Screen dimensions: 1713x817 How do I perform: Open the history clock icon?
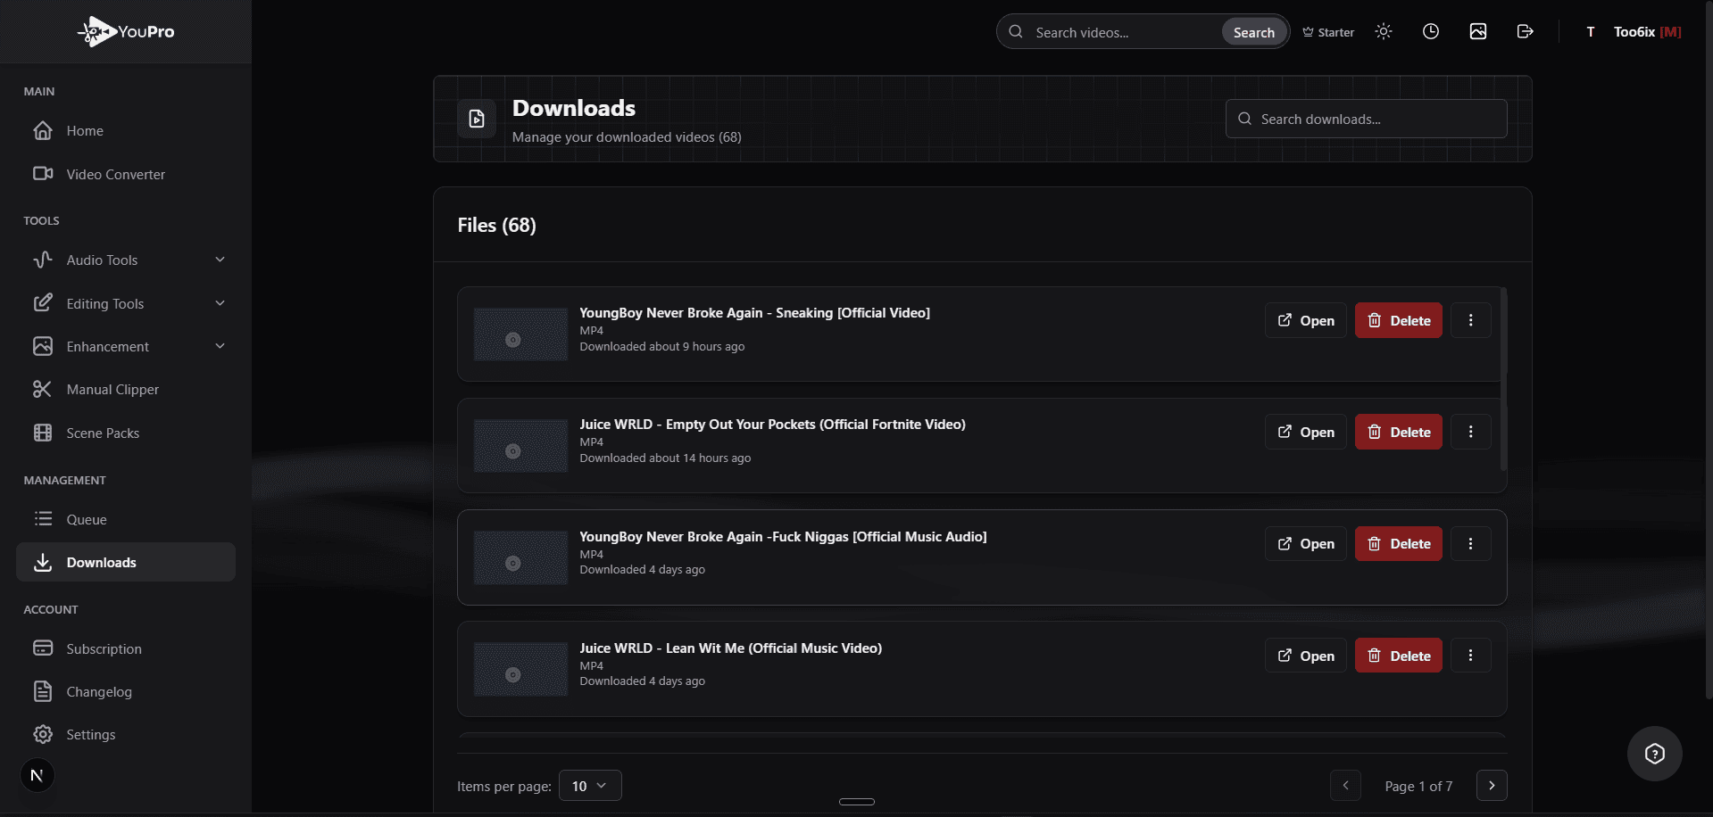1431,31
